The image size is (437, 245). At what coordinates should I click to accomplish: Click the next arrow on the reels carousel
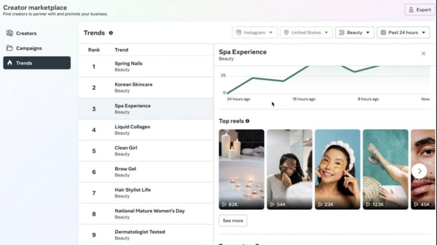click(x=419, y=171)
